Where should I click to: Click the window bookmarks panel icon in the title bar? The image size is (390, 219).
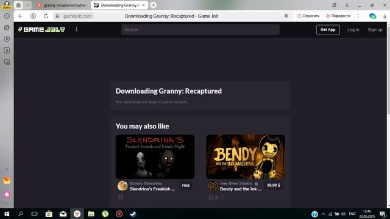334,5
